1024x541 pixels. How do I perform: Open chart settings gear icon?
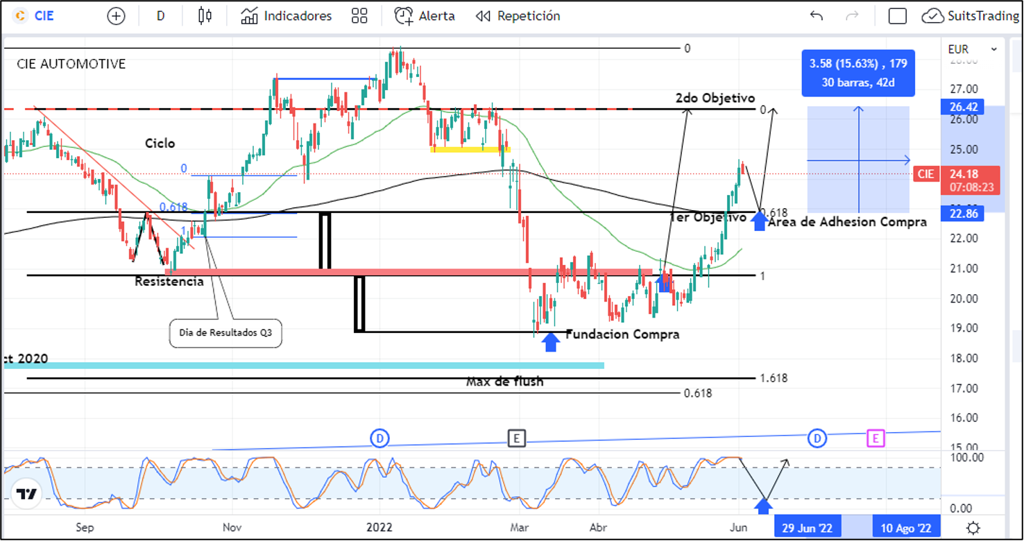pyautogui.click(x=973, y=526)
